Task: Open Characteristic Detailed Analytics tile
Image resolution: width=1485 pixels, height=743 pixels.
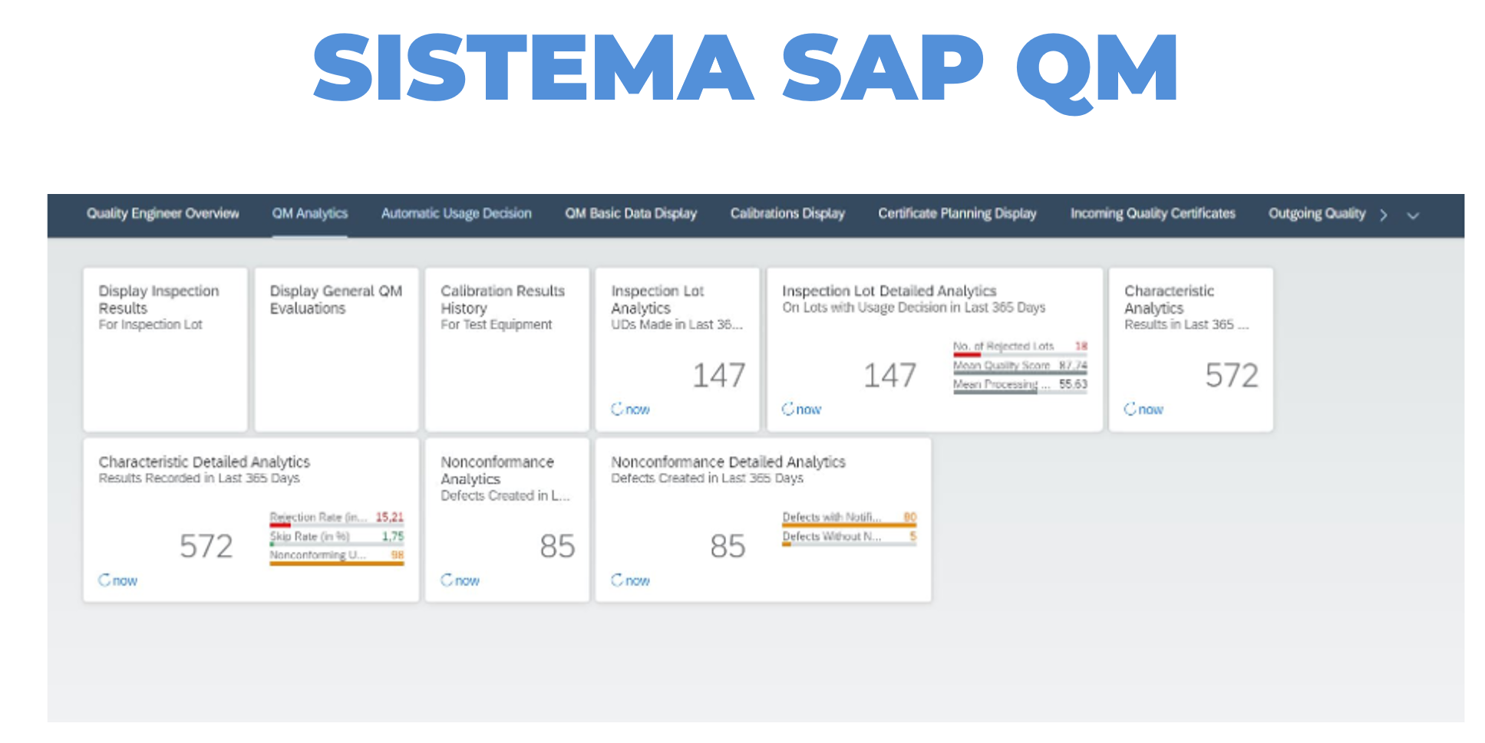Action: click(x=251, y=520)
